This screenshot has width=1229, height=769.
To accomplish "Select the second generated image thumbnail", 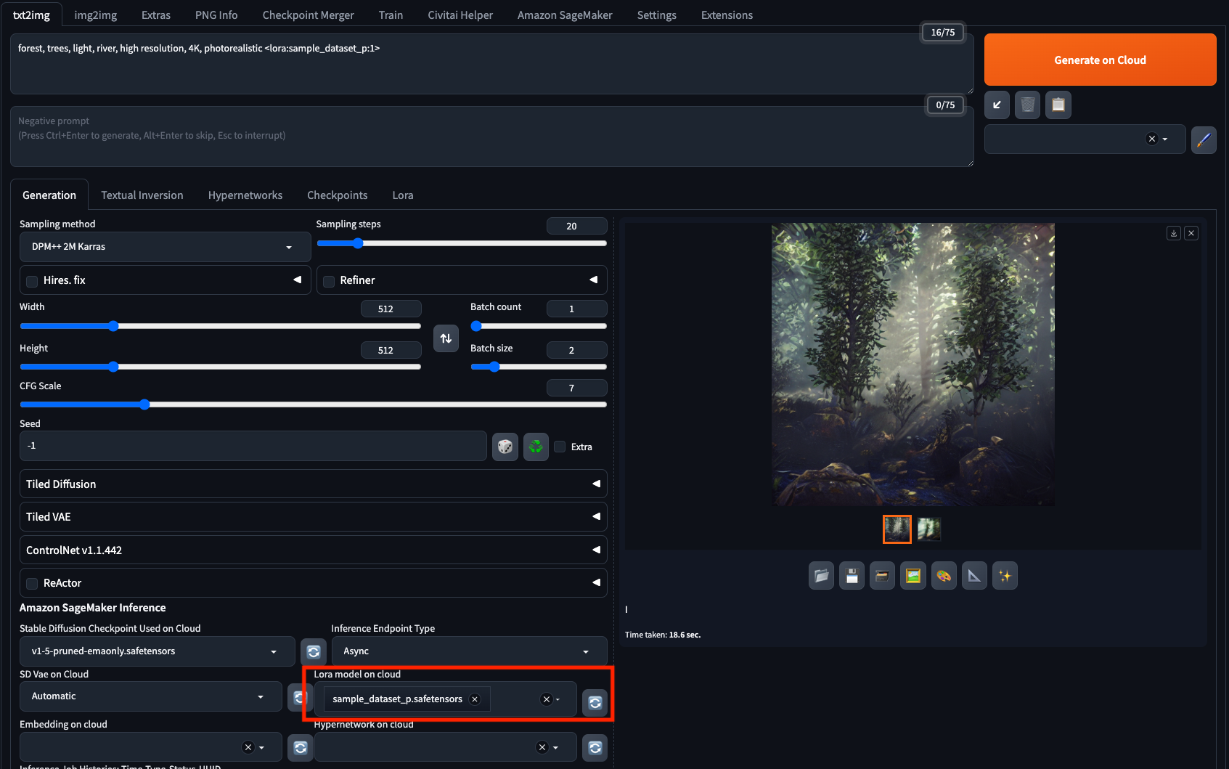I will [x=928, y=529].
